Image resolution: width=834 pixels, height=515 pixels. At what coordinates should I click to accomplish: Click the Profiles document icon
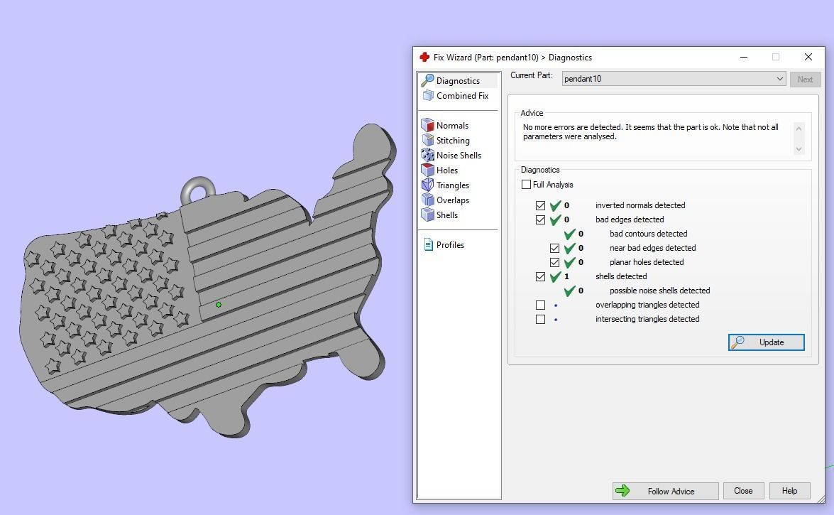(x=428, y=244)
